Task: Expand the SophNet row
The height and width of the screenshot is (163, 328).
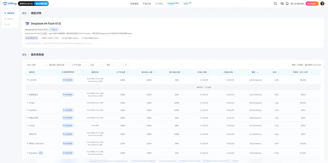Action: 28,110
